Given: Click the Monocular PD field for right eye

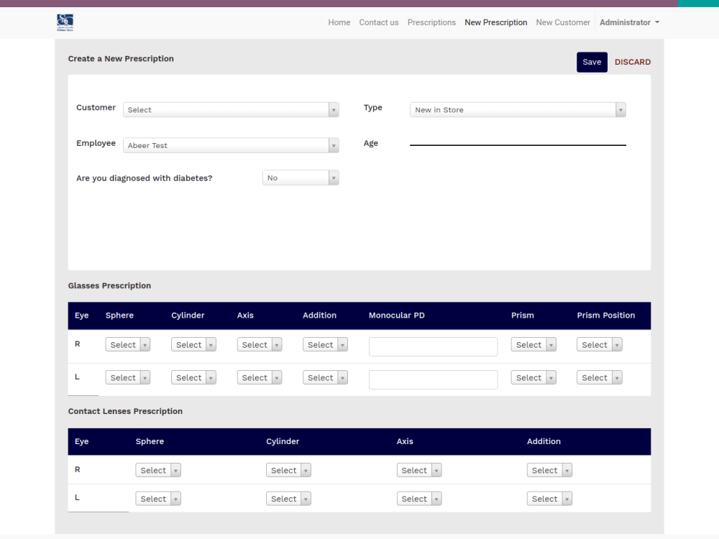Looking at the screenshot, I should [x=433, y=346].
